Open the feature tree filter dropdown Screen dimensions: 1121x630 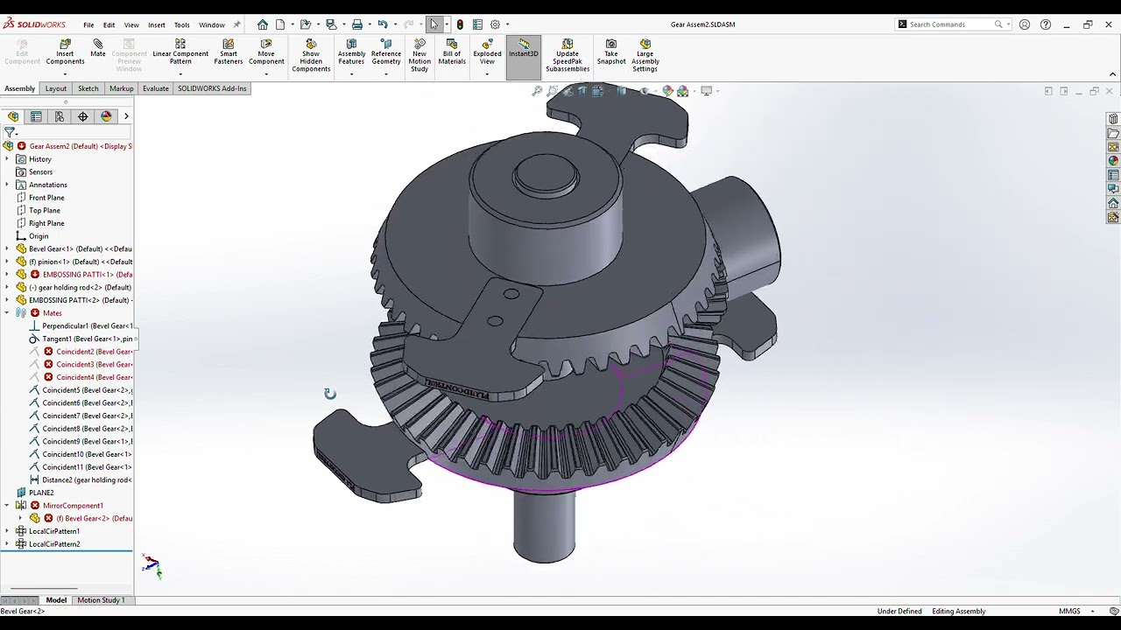point(11,132)
